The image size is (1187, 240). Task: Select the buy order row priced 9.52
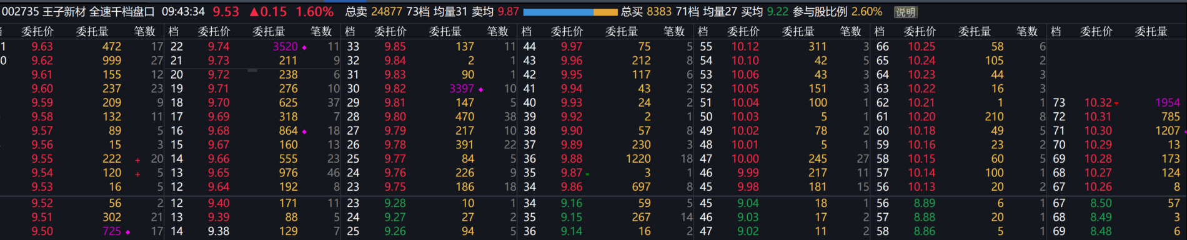click(x=82, y=203)
